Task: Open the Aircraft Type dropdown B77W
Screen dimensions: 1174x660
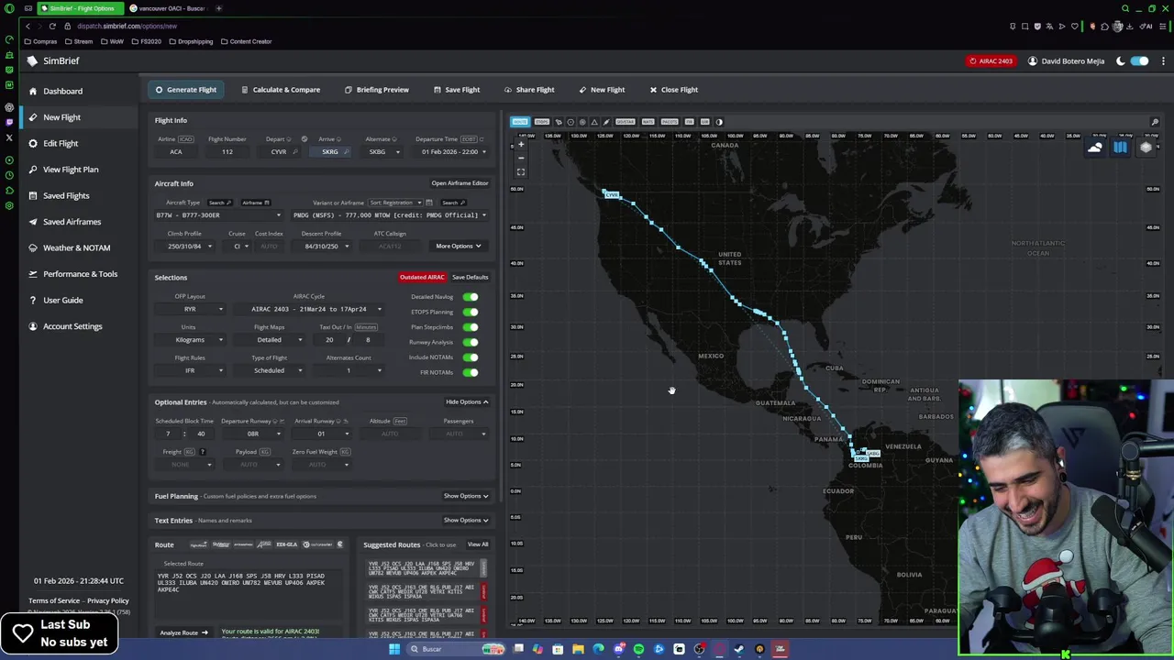Action: click(x=218, y=215)
